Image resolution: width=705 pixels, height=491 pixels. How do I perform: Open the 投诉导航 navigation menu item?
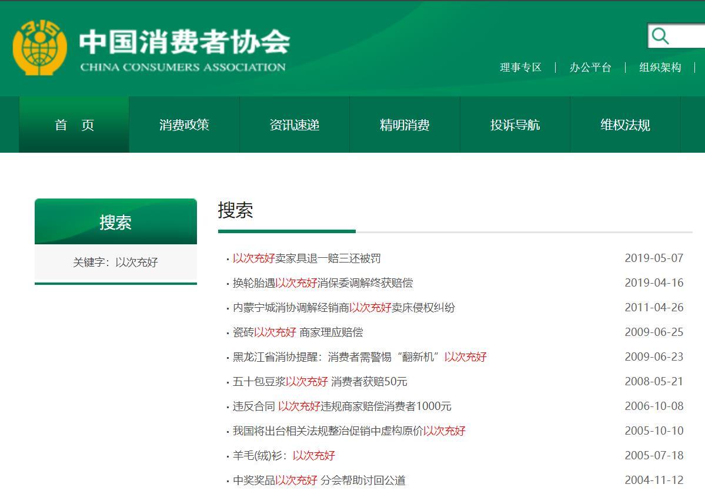[515, 125]
